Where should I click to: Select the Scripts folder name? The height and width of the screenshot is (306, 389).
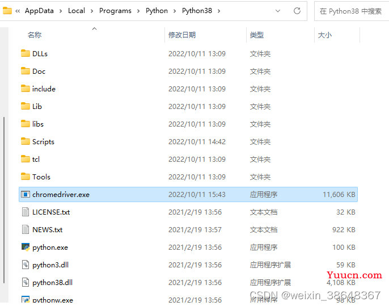click(x=44, y=142)
